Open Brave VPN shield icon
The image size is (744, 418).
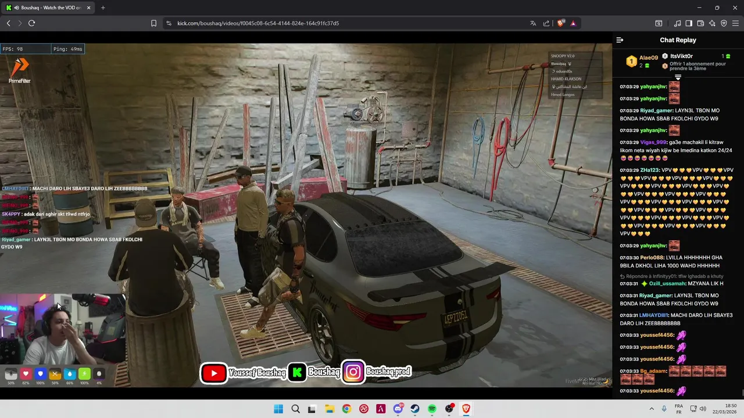click(724, 23)
